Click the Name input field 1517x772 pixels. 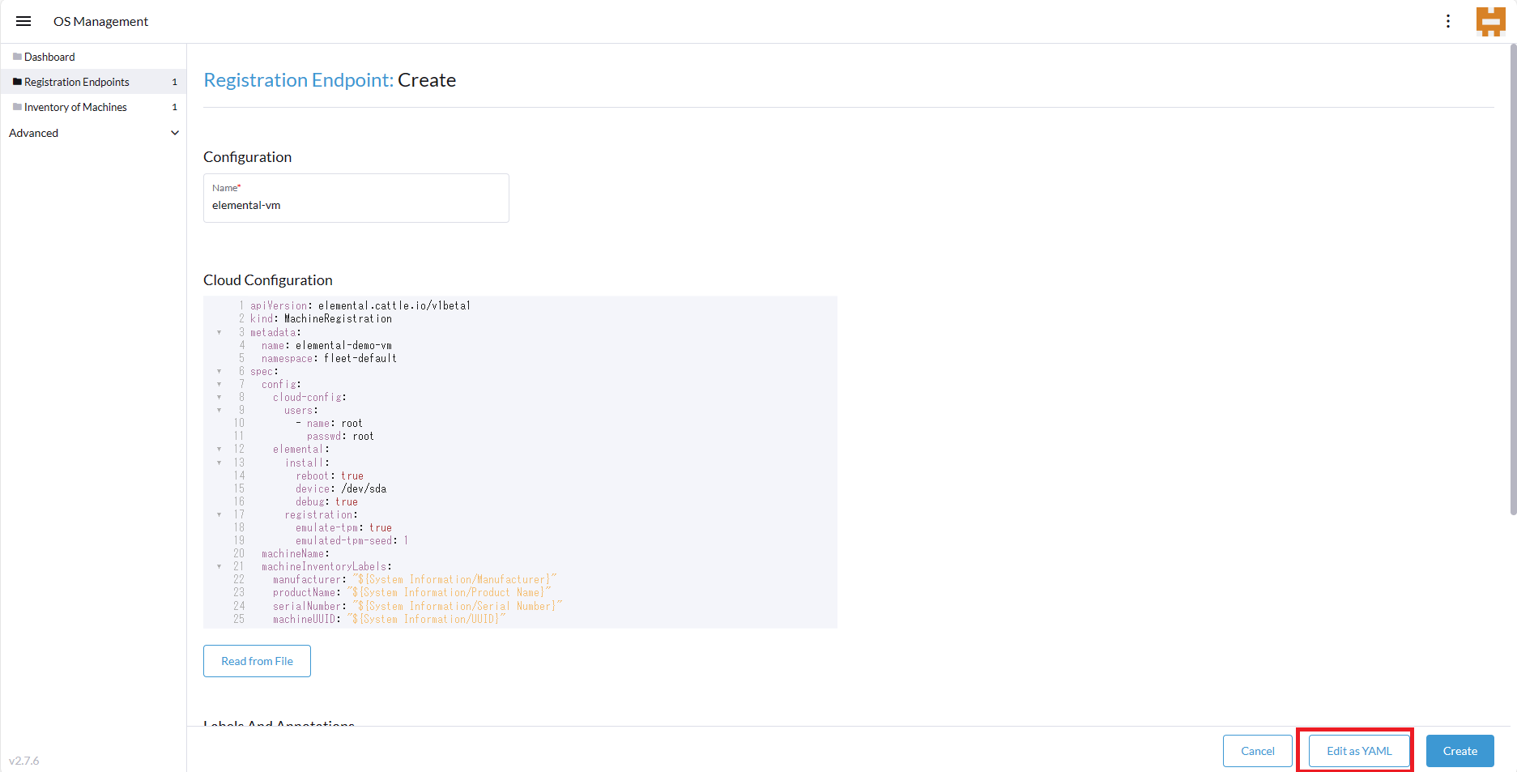[356, 198]
